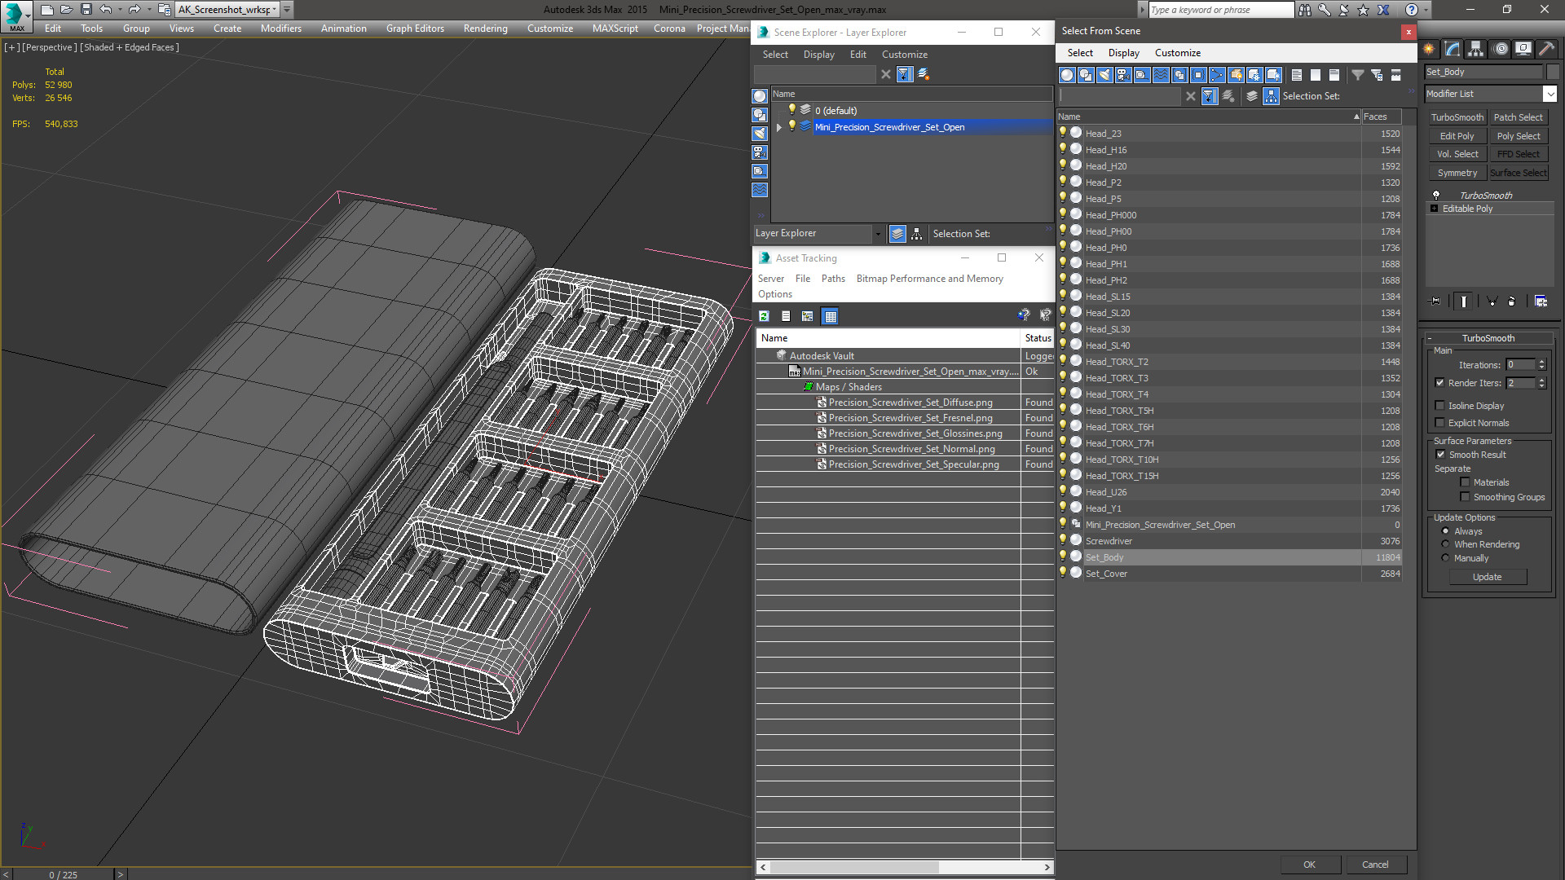Open Customize menu in Select From Scene
The width and height of the screenshot is (1565, 880).
pos(1177,53)
